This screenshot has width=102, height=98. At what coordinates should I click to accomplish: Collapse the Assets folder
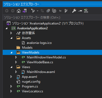(11, 38)
